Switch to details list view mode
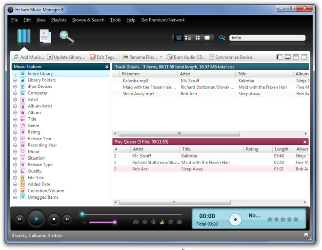 (179, 38)
